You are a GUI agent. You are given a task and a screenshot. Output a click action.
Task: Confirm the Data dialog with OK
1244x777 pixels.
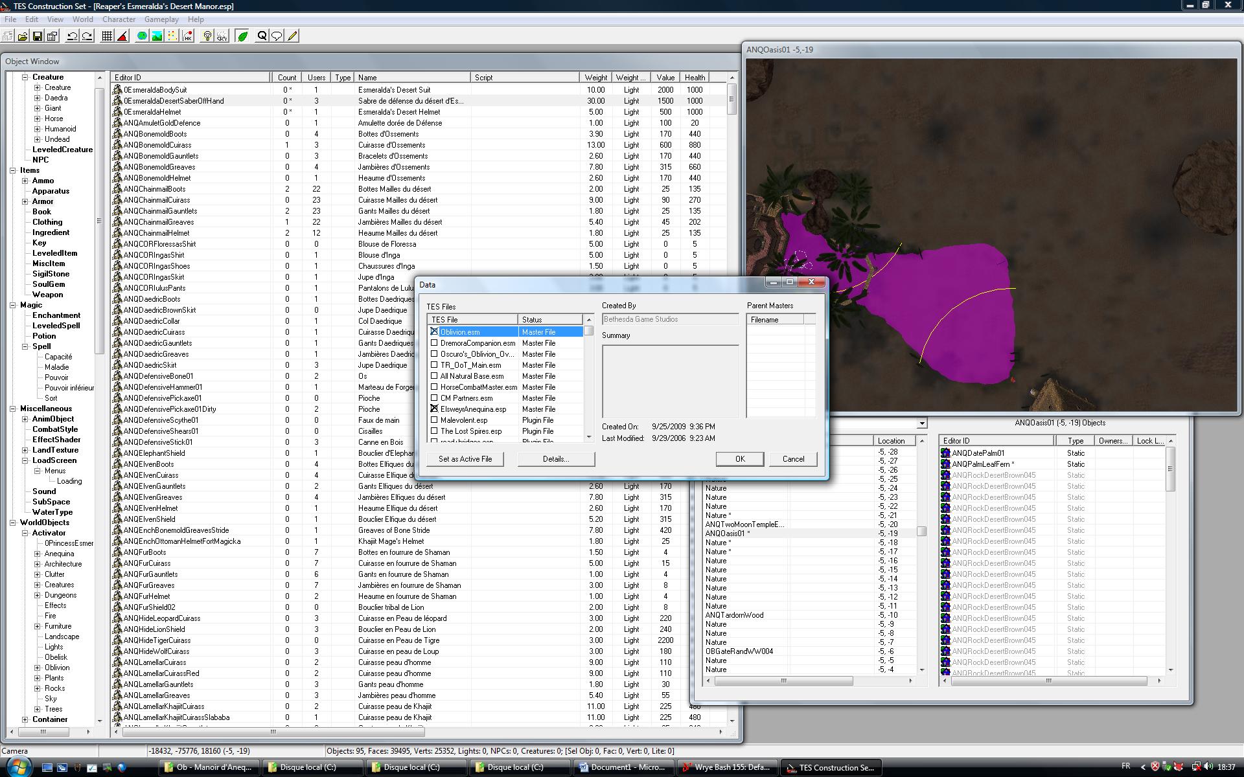(740, 459)
